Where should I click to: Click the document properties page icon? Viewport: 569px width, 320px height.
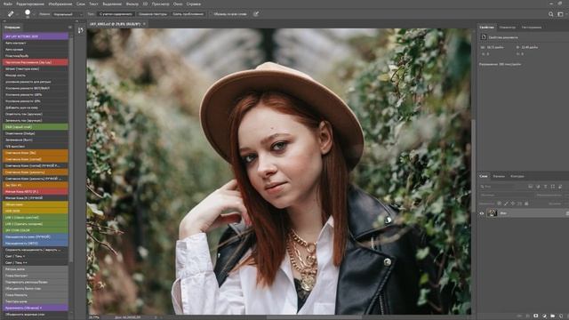484,37
